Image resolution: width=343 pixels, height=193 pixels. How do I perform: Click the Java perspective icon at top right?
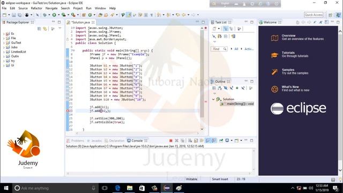[x=338, y=15]
